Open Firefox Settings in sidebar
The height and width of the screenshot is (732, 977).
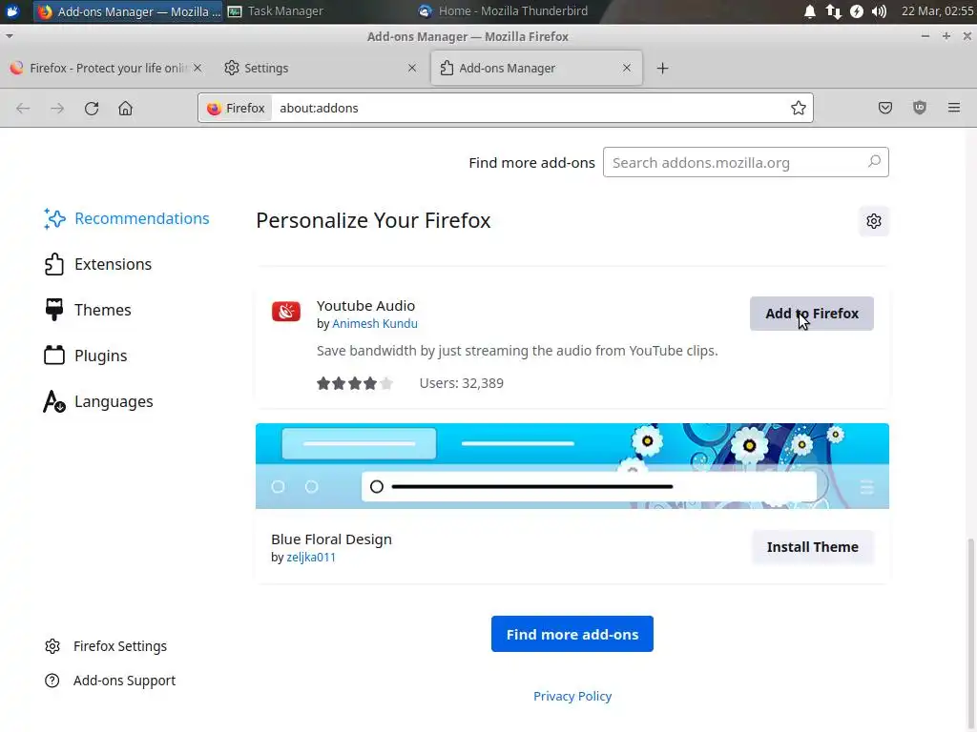pyautogui.click(x=106, y=646)
